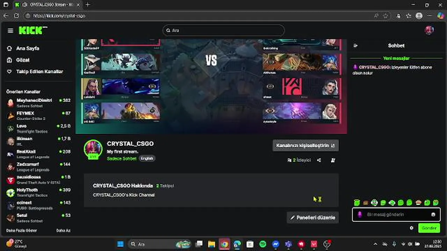Insert the first green emote in quick emote row
The height and width of the screenshot is (251, 447).
coord(357,203)
